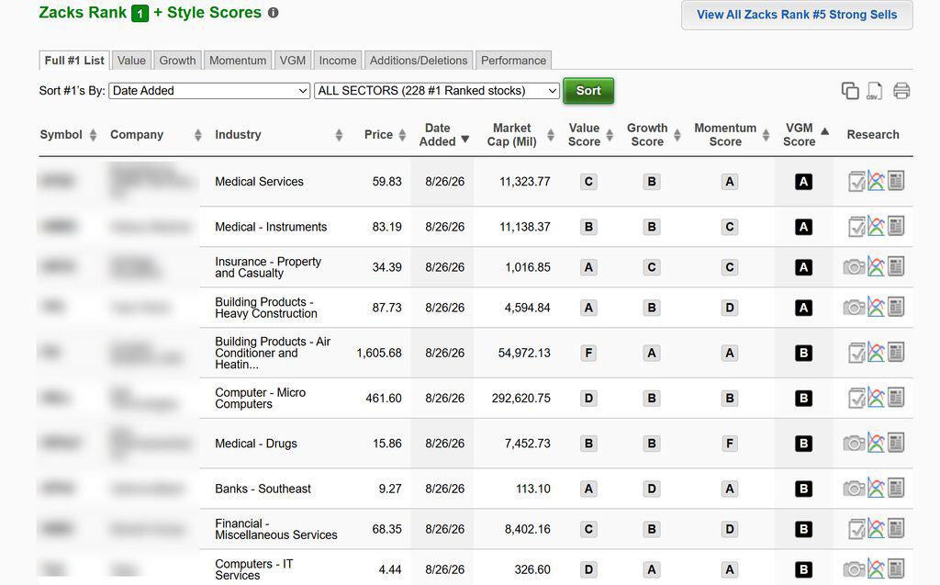
Task: Download the list as CSV
Action: [875, 91]
